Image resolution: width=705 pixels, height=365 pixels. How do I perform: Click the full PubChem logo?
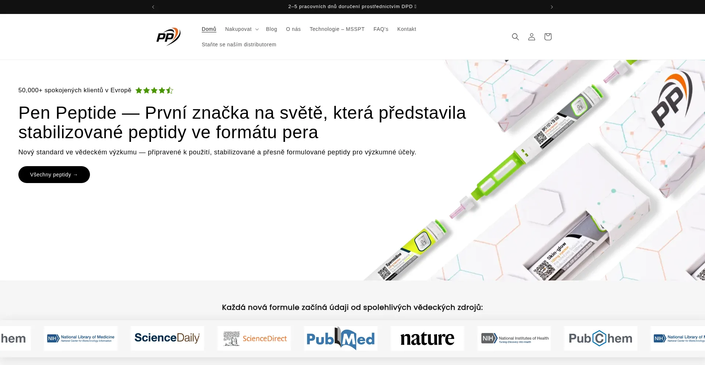click(x=601, y=338)
